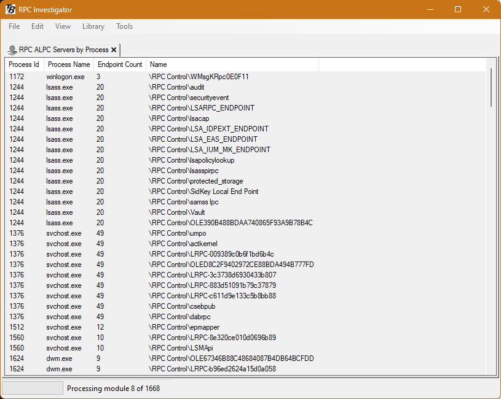Maximize the RPC Investigator window

458,9
